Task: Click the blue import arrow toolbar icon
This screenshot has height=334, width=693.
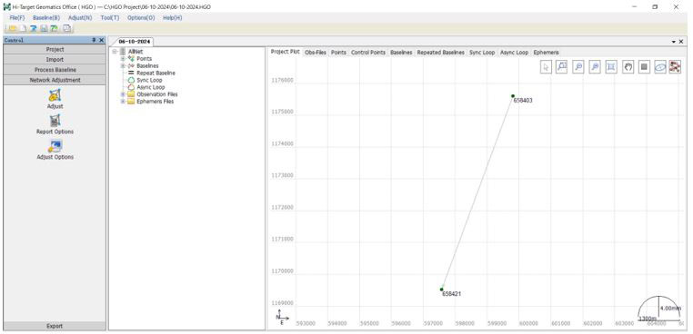Action: click(x=33, y=29)
